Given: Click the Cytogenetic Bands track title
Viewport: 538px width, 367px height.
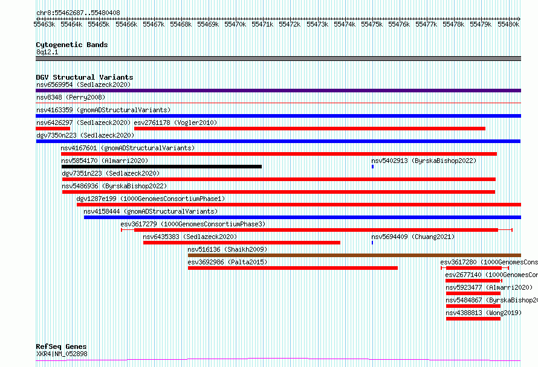Looking at the screenshot, I should [x=72, y=45].
